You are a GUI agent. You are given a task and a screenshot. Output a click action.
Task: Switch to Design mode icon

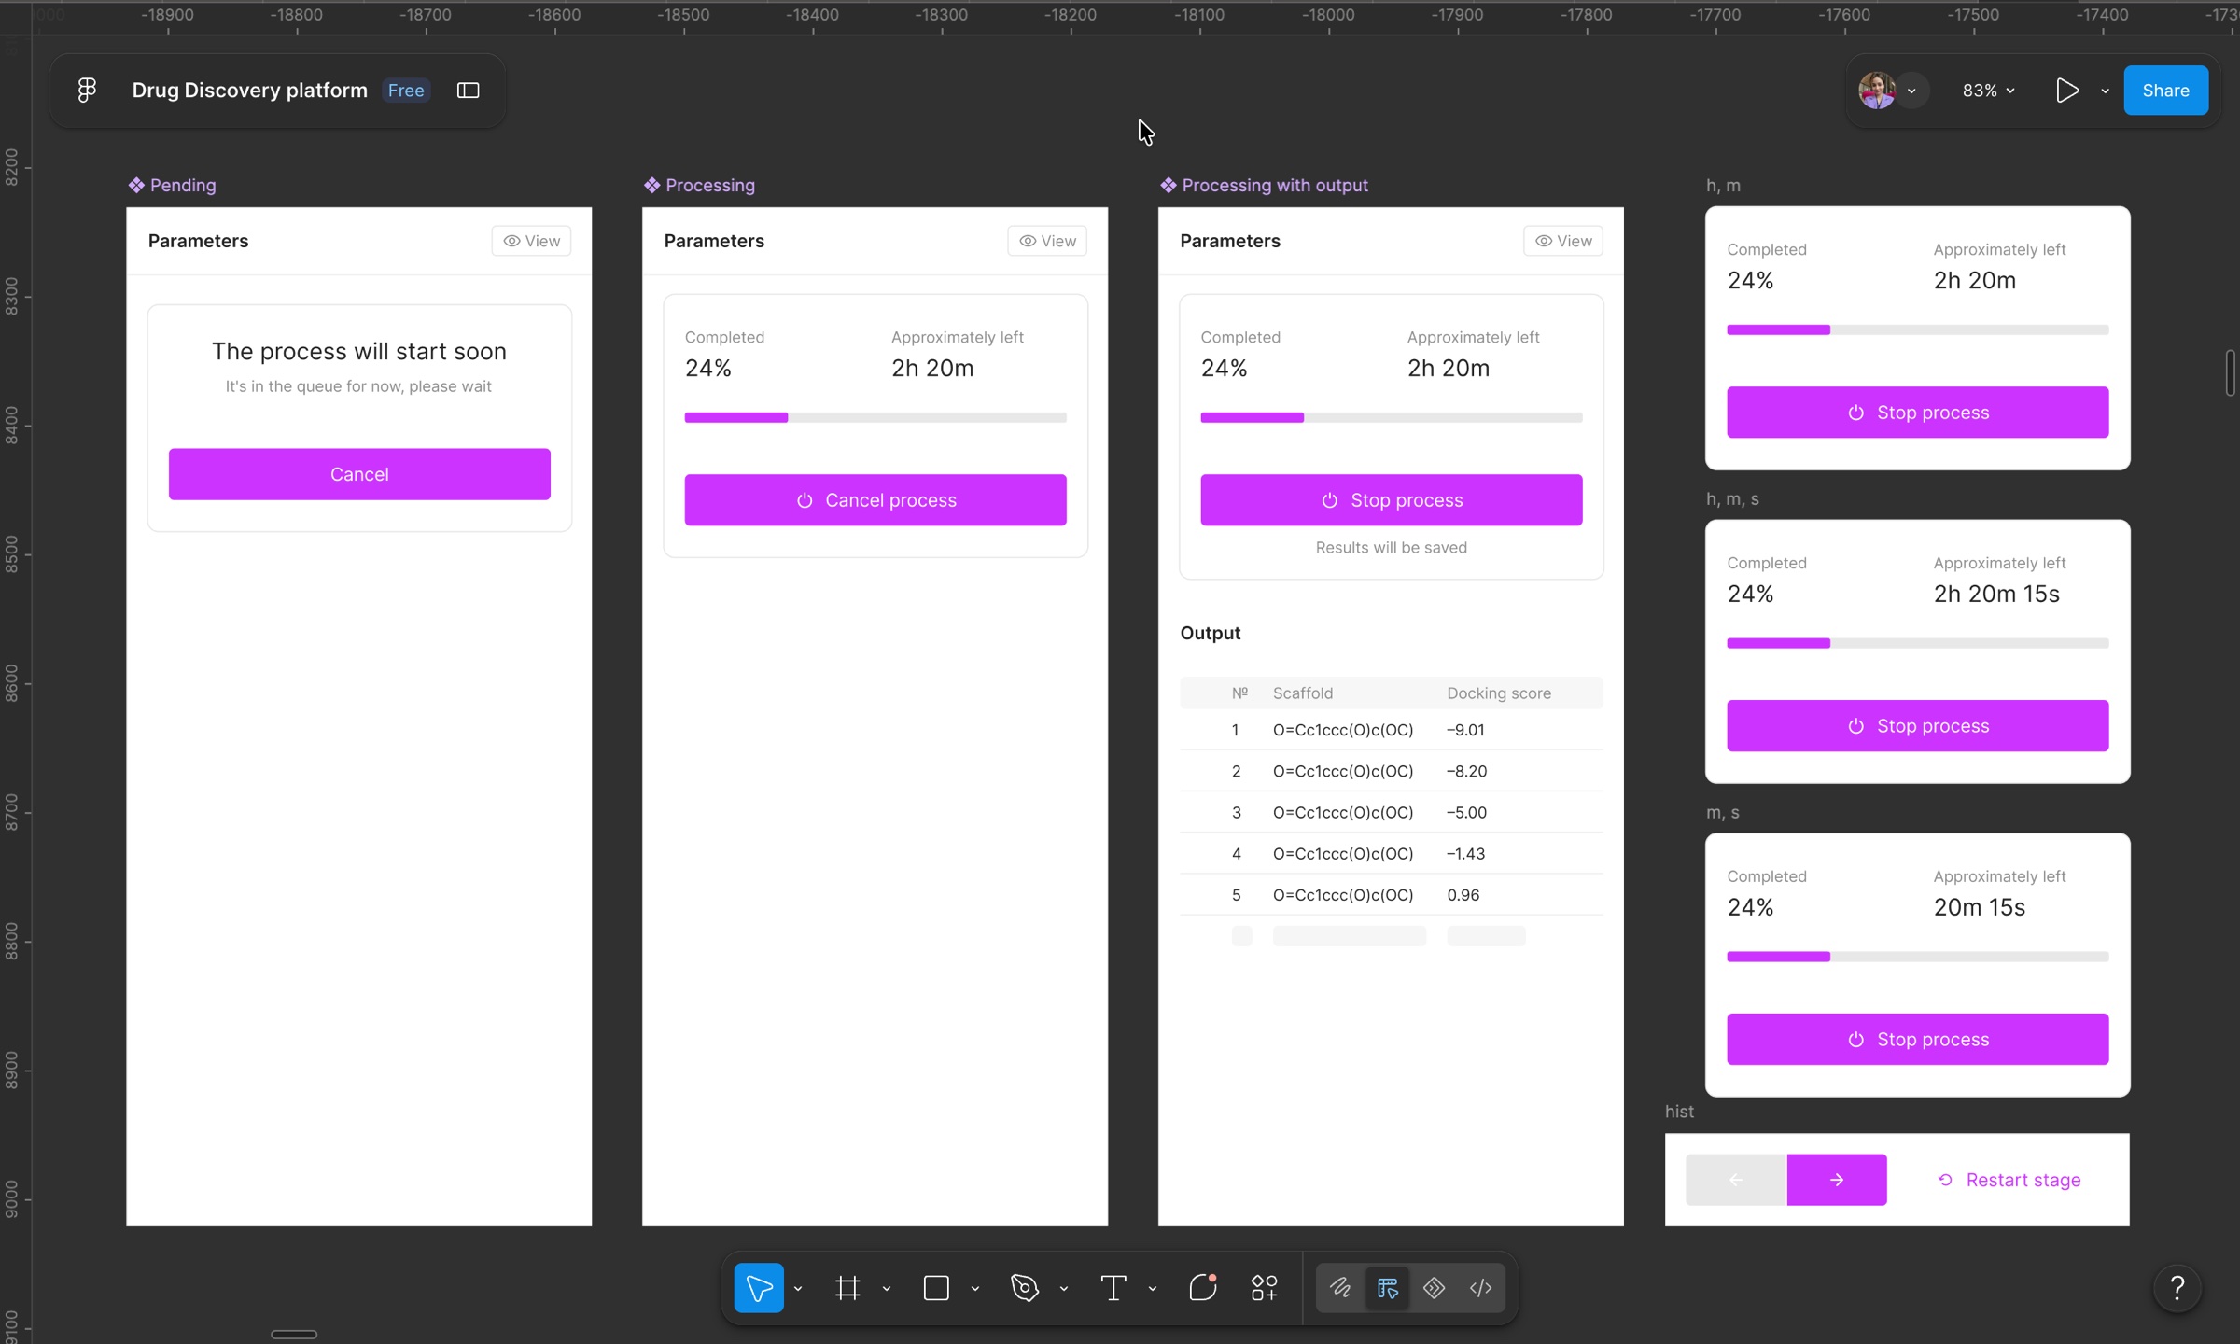click(1387, 1288)
